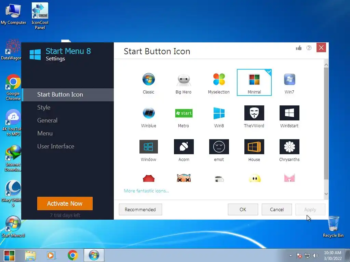Click the vertical scrollbar thumb in icon list
The height and width of the screenshot is (262, 350).
326,123
